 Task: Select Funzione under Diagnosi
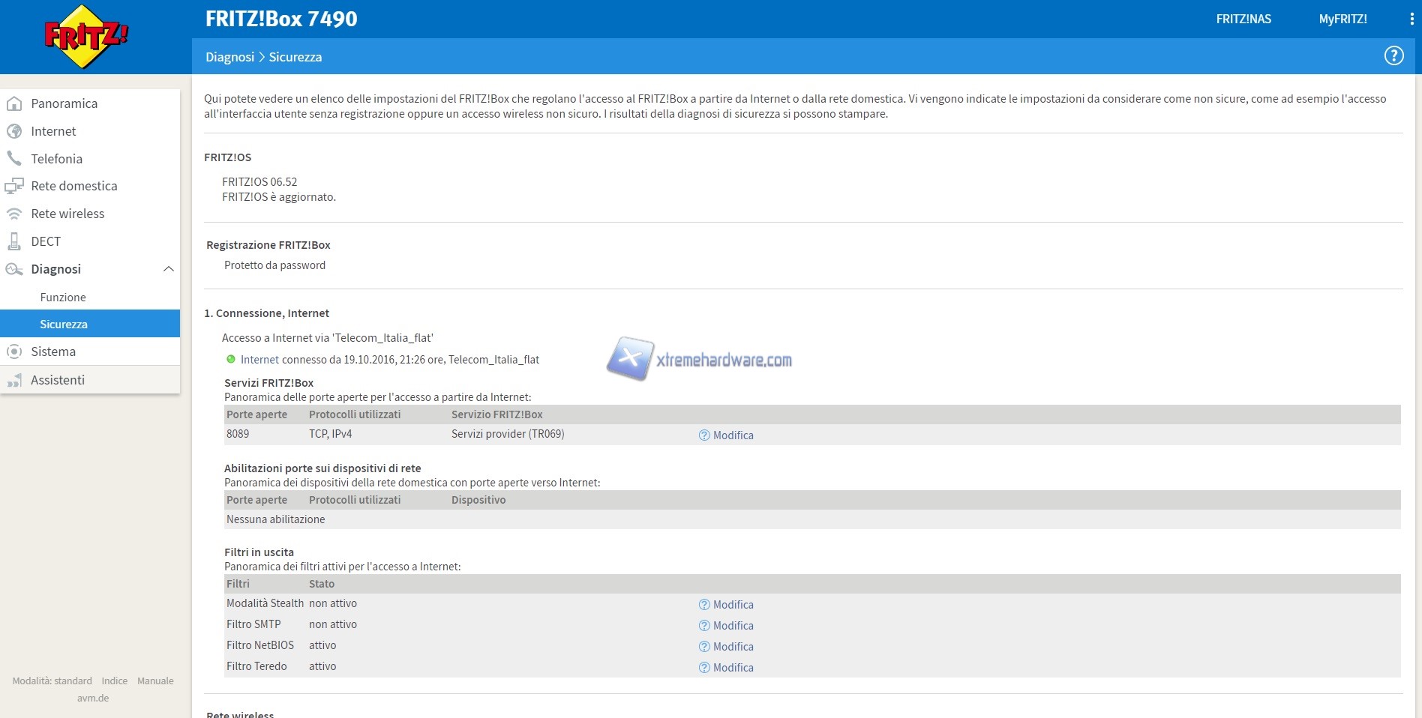coord(63,298)
